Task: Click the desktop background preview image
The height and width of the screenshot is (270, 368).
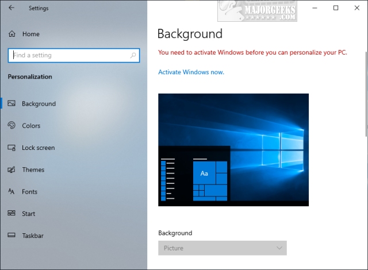Action: coord(233,150)
